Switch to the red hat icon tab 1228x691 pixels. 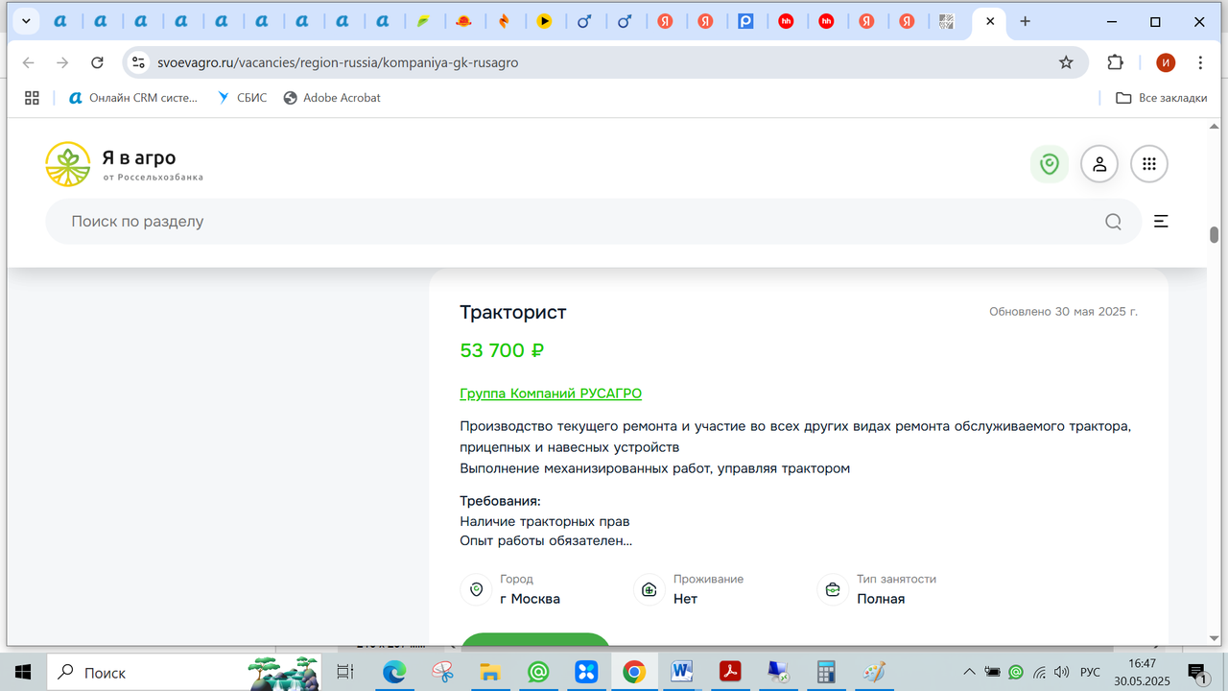coord(463,21)
